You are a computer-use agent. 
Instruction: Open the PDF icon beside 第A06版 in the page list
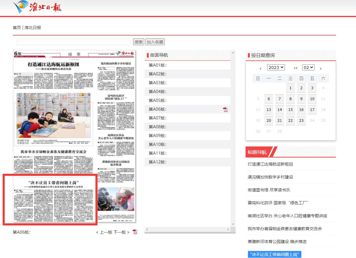tap(225, 109)
